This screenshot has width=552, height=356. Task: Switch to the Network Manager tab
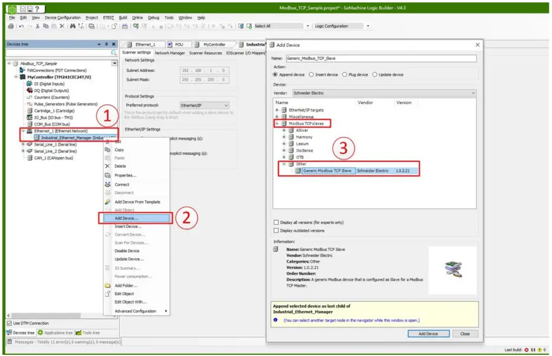[x=170, y=53]
